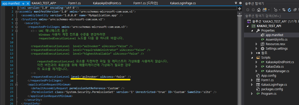Place cursor in requireAdministrator on line 12
The width and height of the screenshot is (299, 105).
coord(100,50)
